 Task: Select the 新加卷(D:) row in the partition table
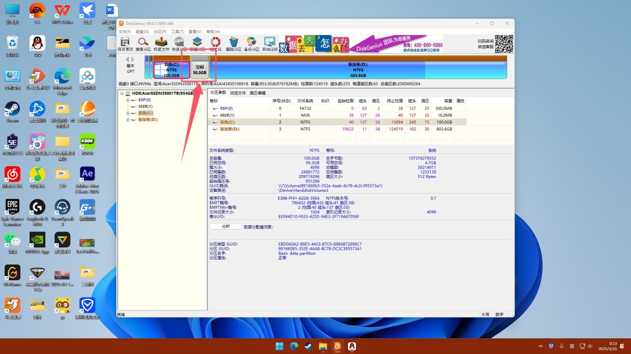pos(337,129)
